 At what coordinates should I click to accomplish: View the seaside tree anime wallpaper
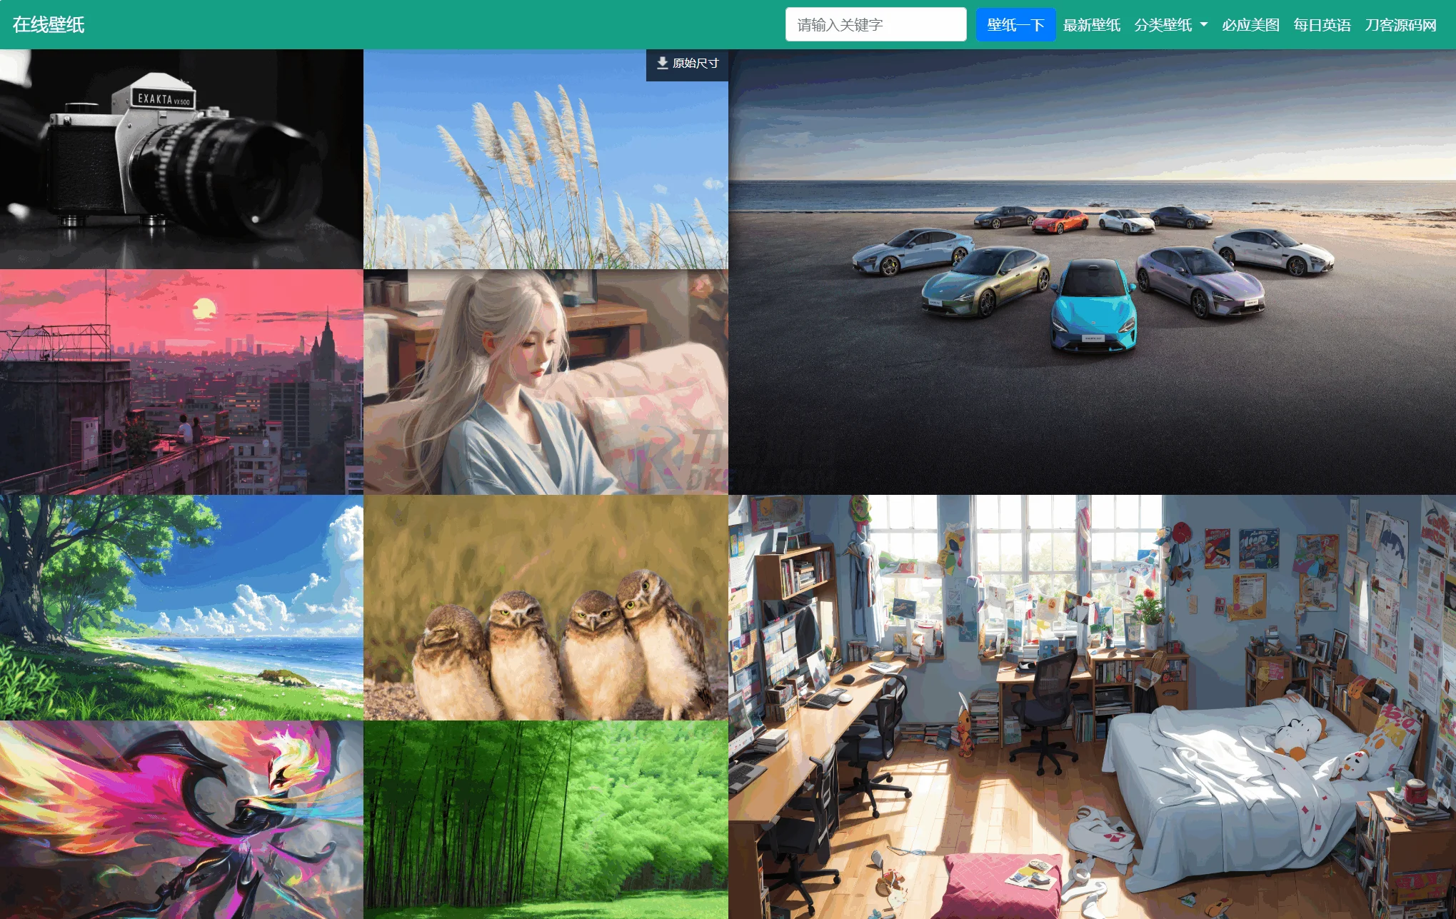[181, 608]
